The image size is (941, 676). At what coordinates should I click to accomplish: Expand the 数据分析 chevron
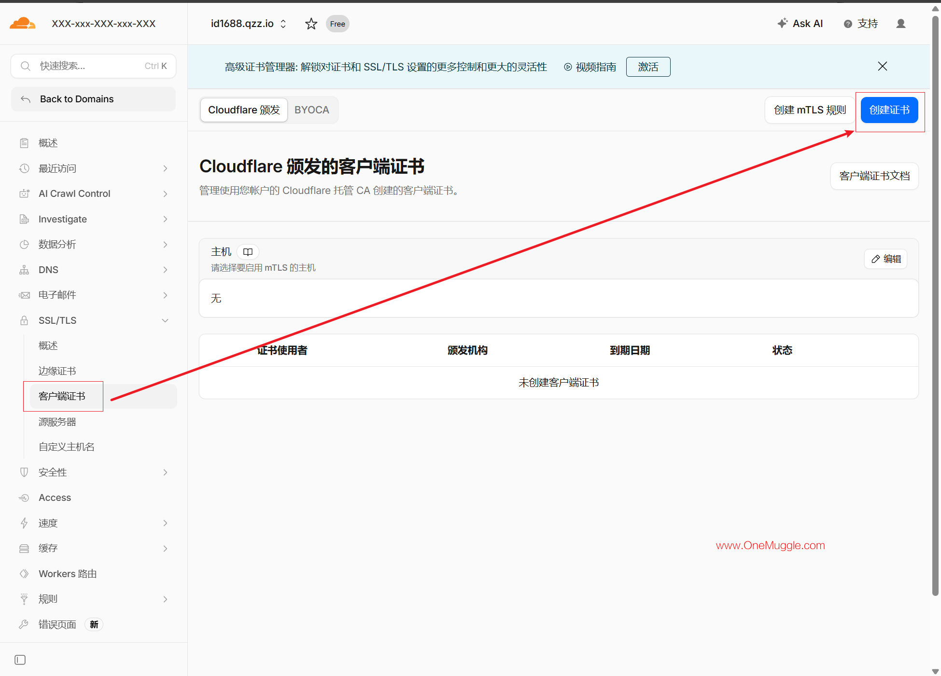point(165,245)
